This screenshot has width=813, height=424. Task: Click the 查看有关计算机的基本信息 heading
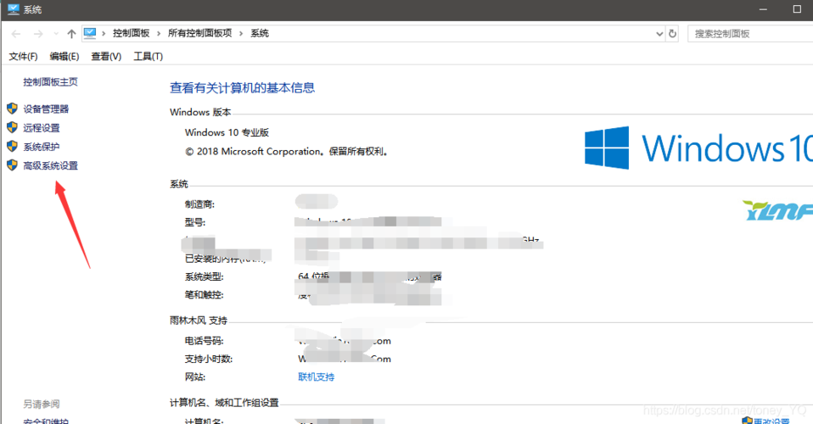(242, 87)
